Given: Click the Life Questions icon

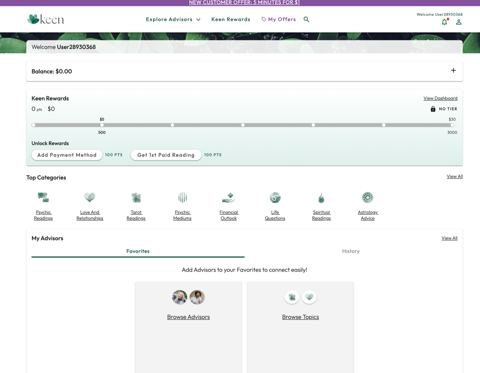Looking at the screenshot, I should (x=275, y=197).
